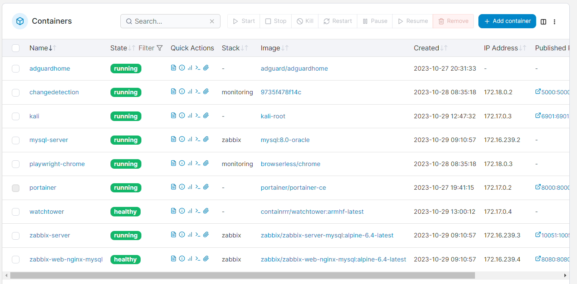Sort containers by Stack column
The height and width of the screenshot is (284, 577).
coord(235,48)
